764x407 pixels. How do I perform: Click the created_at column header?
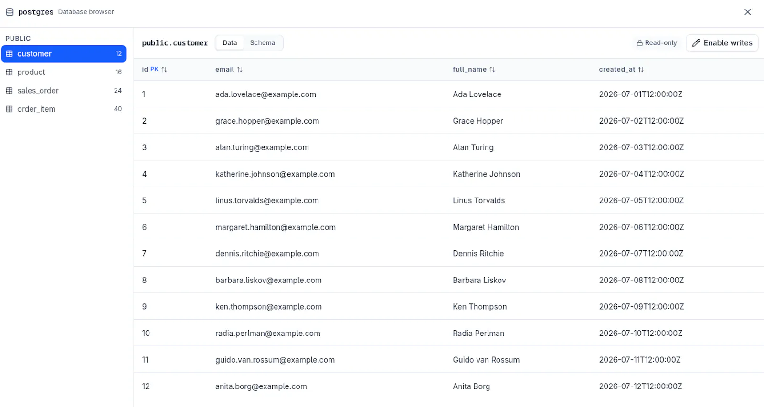pyautogui.click(x=617, y=70)
